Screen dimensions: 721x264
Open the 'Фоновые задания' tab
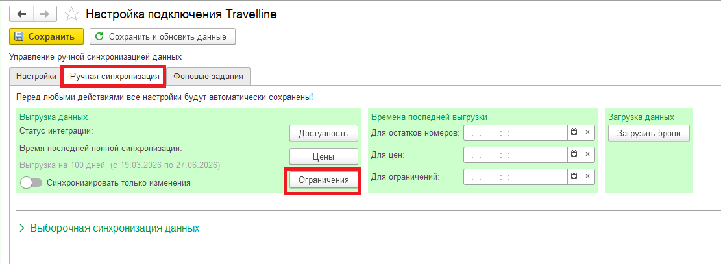(208, 77)
